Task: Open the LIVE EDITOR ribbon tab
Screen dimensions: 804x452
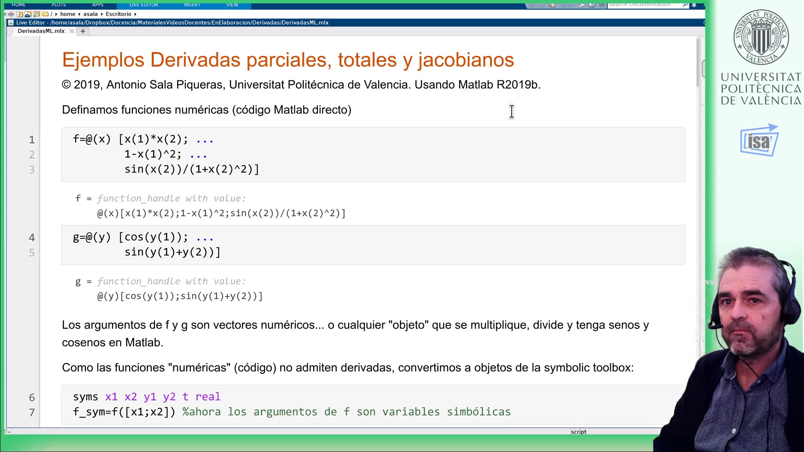Action: pos(144,5)
